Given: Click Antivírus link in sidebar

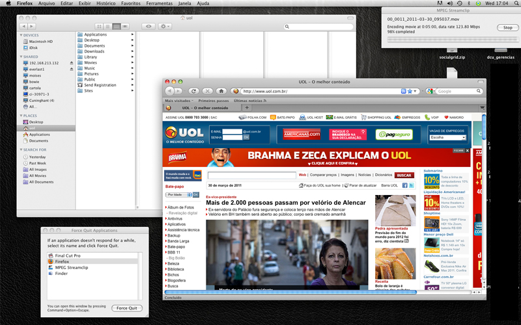Looking at the screenshot, I should [x=175, y=218].
